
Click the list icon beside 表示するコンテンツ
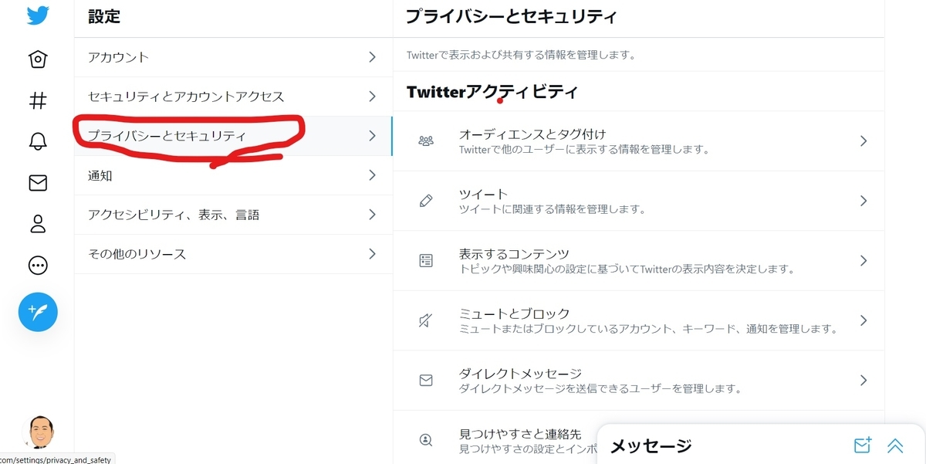426,261
